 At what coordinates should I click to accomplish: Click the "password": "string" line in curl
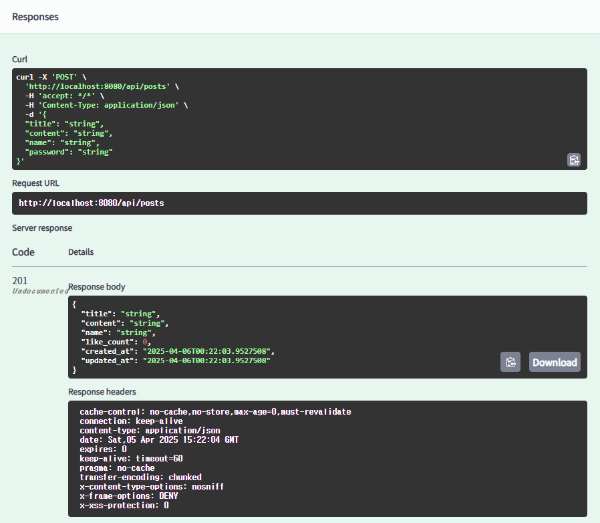[69, 152]
